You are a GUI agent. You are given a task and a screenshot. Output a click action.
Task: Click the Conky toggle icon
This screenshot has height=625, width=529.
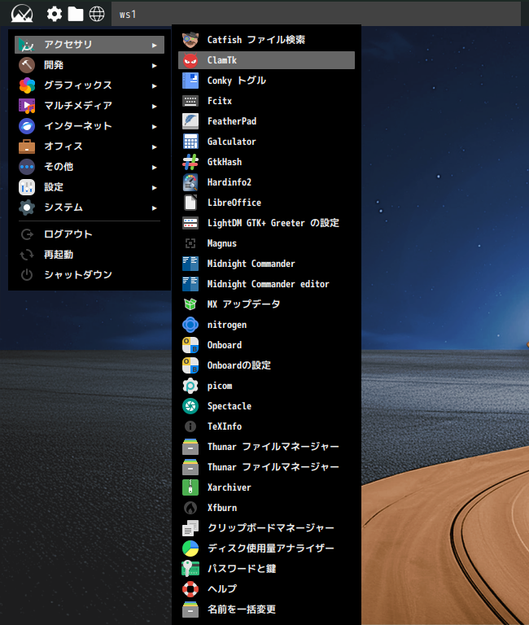click(190, 81)
